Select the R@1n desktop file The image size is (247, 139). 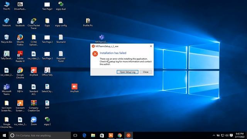(x=20, y=88)
